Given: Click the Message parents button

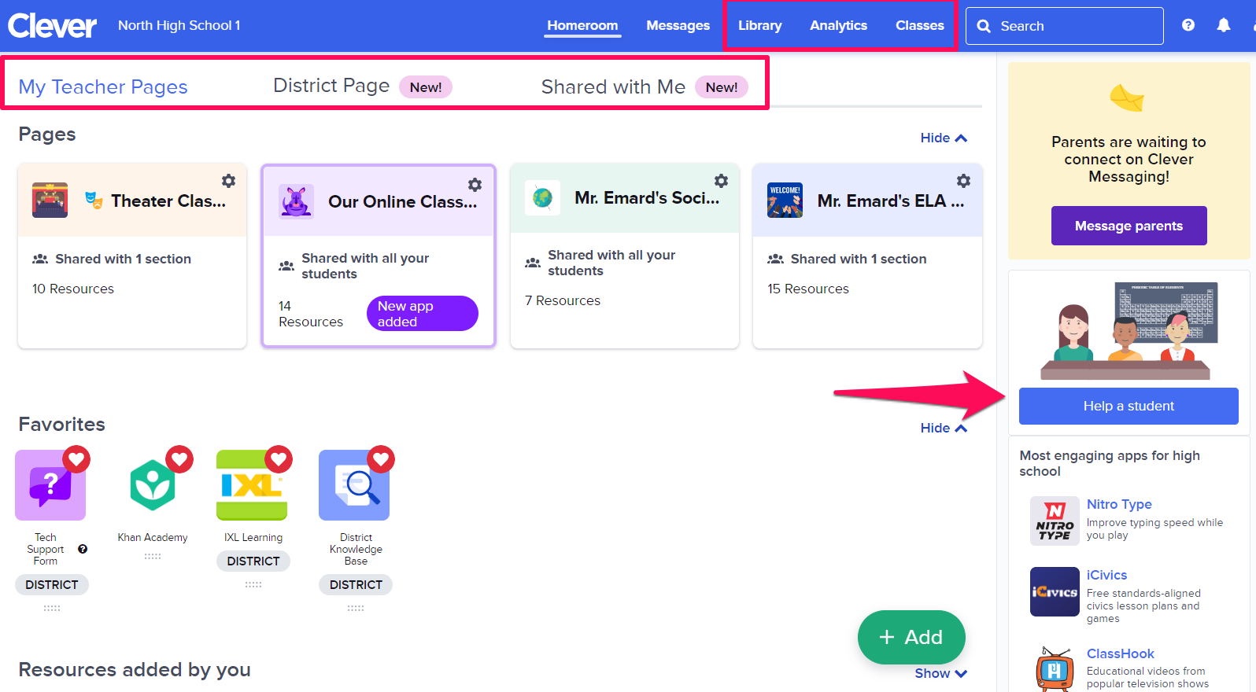Looking at the screenshot, I should coord(1129,226).
